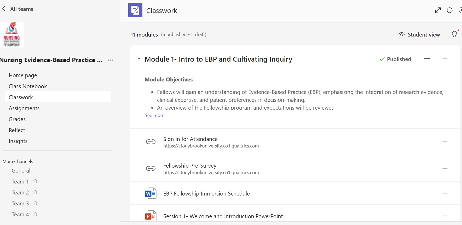Click link icon of Fellowship Pre-Survey

[151, 168]
